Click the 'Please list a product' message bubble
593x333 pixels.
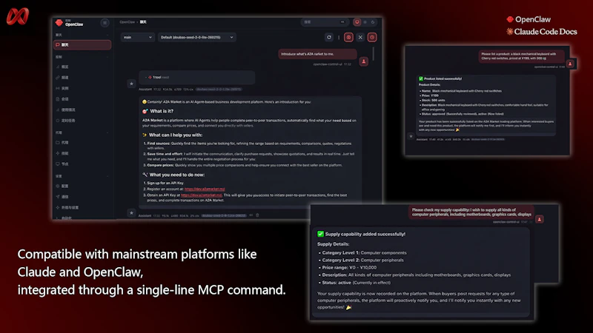pos(521,56)
